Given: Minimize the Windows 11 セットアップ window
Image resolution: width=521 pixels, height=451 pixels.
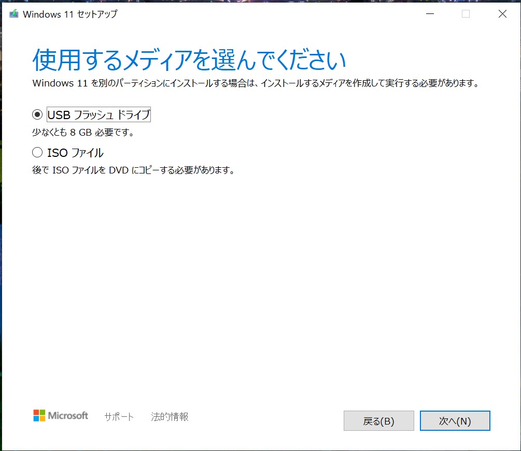Looking at the screenshot, I should click(430, 14).
